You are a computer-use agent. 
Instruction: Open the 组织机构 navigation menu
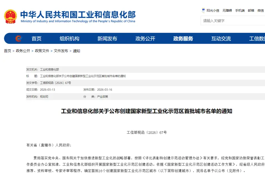[69, 39]
